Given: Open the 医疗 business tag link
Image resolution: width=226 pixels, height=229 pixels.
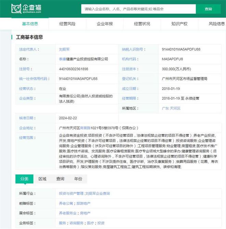Looking at the screenshot, I should click(x=90, y=223).
